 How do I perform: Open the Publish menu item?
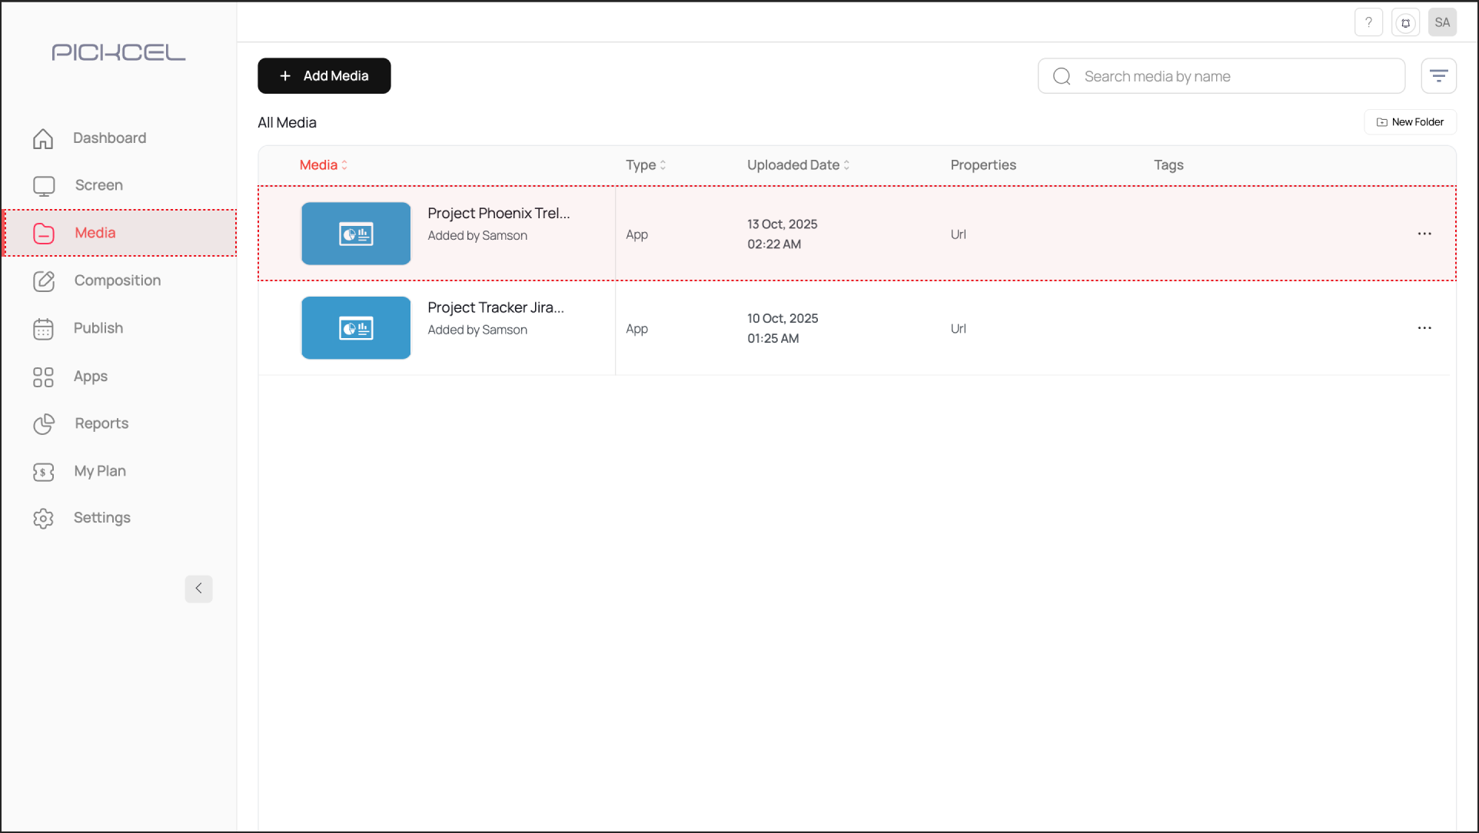click(98, 328)
